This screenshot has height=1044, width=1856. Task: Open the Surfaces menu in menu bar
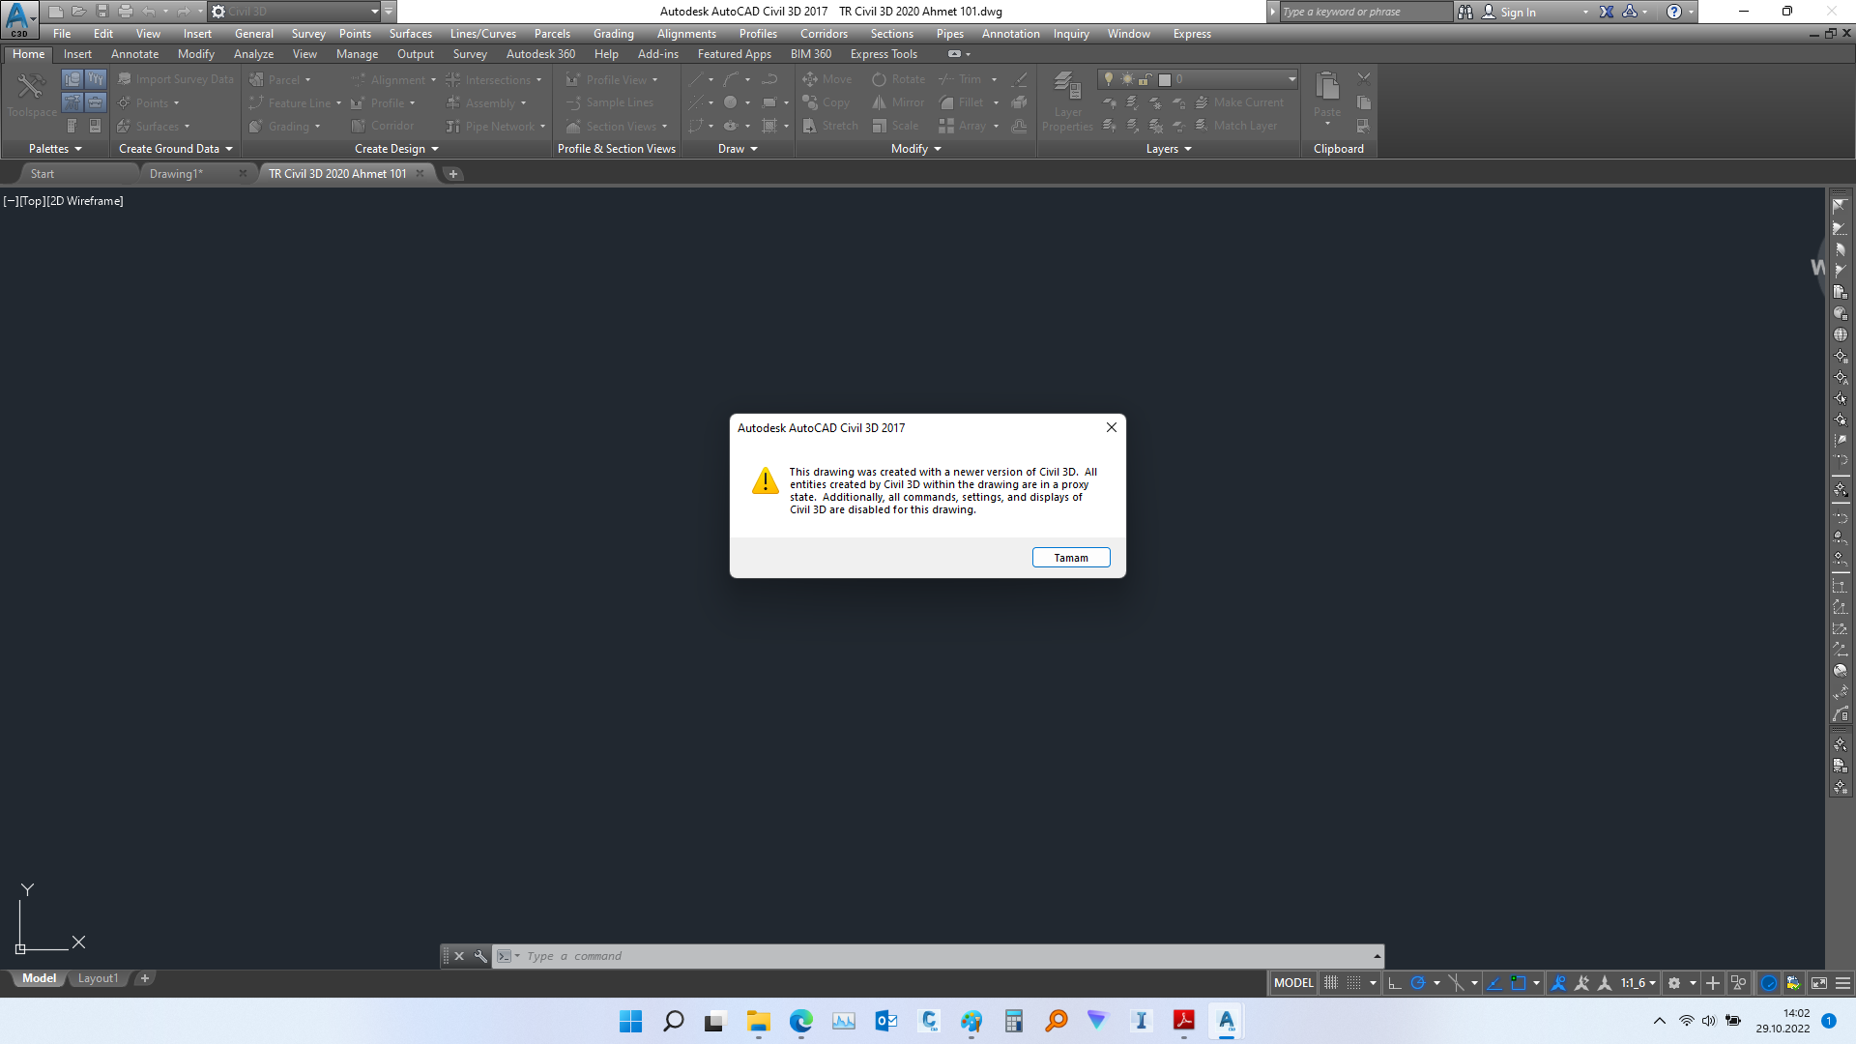point(410,34)
